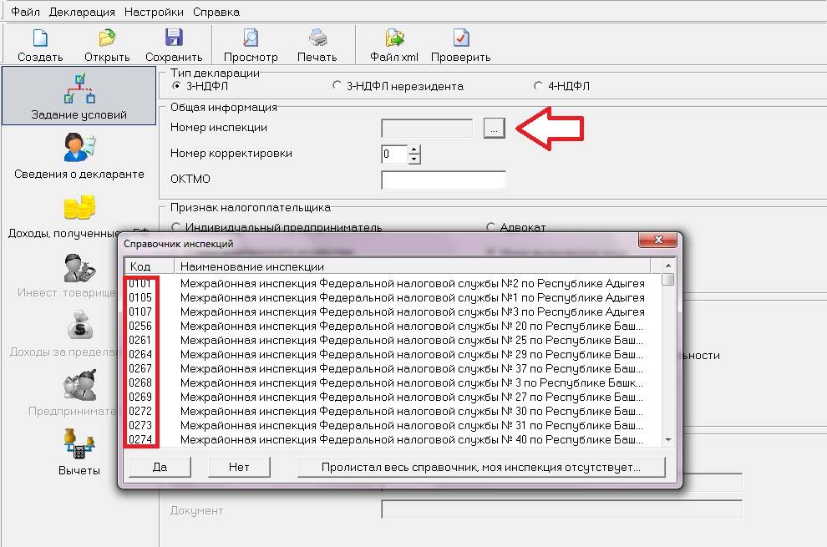Preview declaration with Просмотр icon
827x547 pixels.
click(251, 38)
